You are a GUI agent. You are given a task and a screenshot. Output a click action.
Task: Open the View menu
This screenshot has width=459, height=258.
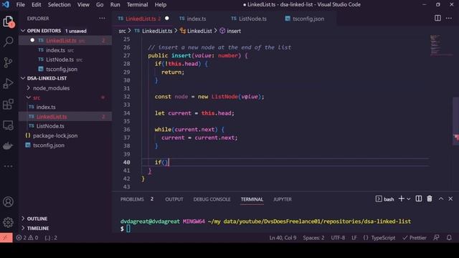pos(83,5)
